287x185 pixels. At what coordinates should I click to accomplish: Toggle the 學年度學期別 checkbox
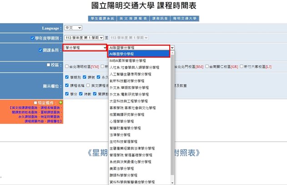click(x=32, y=38)
